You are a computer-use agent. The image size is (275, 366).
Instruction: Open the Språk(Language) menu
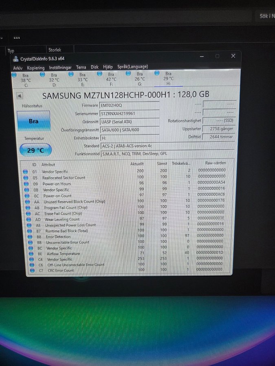pyautogui.click(x=132, y=67)
